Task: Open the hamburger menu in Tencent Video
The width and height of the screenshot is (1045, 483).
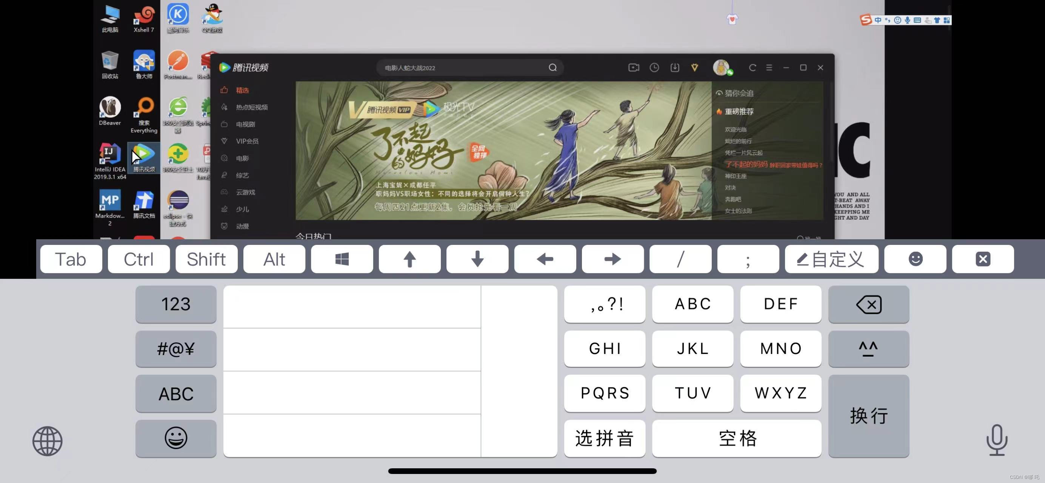Action: click(x=769, y=68)
